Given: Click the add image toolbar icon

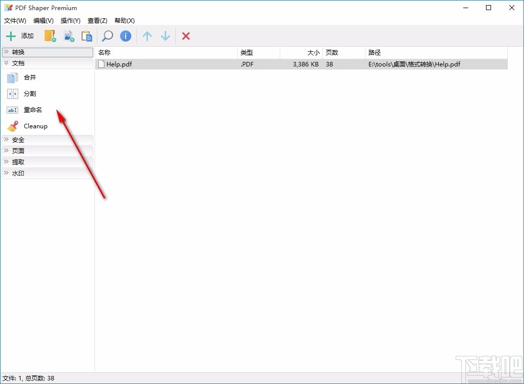Looking at the screenshot, I should coord(69,36).
